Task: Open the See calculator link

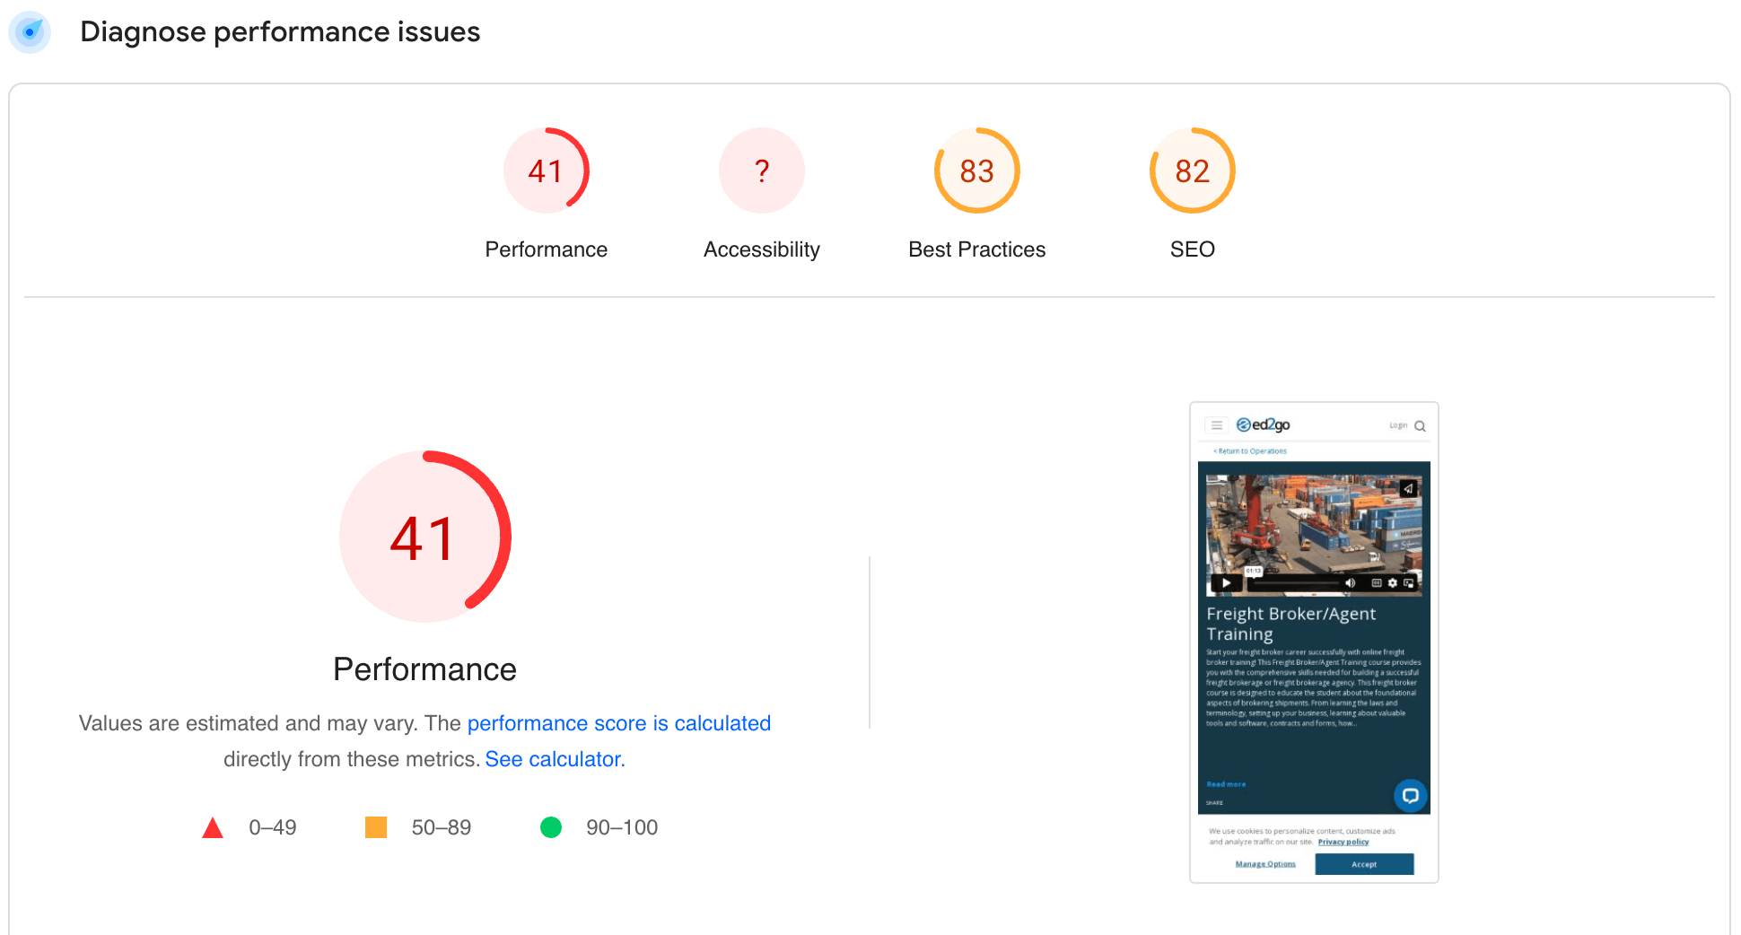Action: [553, 758]
